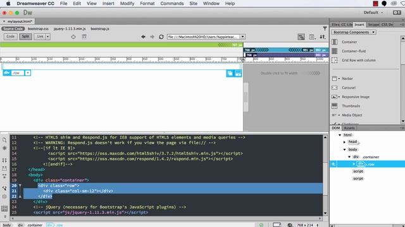Collapse the body node in DOM
Screen dimensions: 405x227
pyautogui.click(x=344, y=149)
